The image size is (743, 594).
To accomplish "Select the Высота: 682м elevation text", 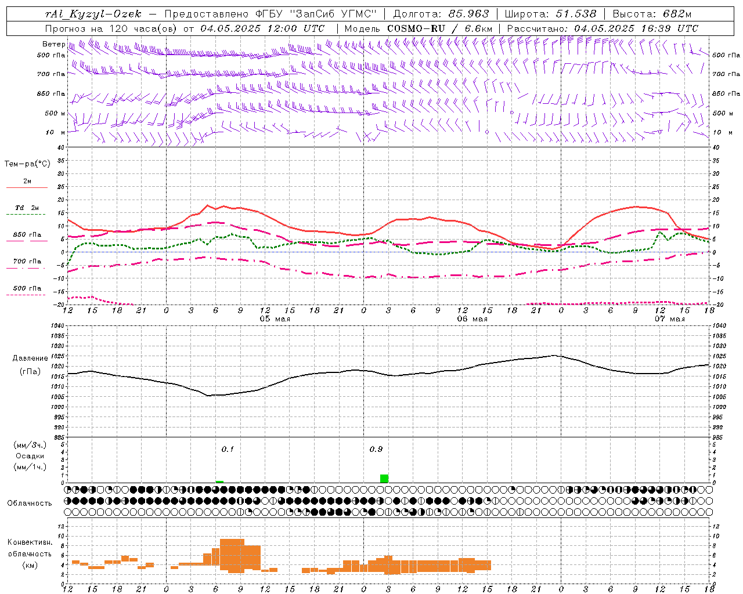I will [652, 14].
